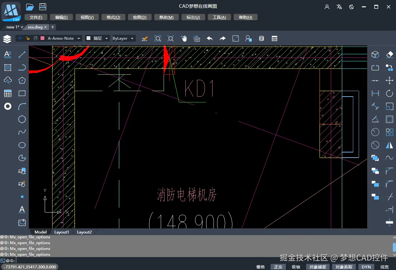Select the Line drawing tool
396x270 pixels.
[x=22, y=54]
